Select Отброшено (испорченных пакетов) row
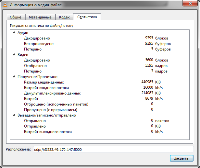The width and height of the screenshot is (200, 168). pyautogui.click(x=56, y=104)
